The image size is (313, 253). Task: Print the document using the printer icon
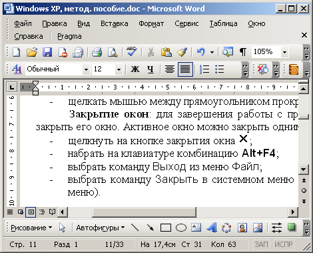point(97,52)
